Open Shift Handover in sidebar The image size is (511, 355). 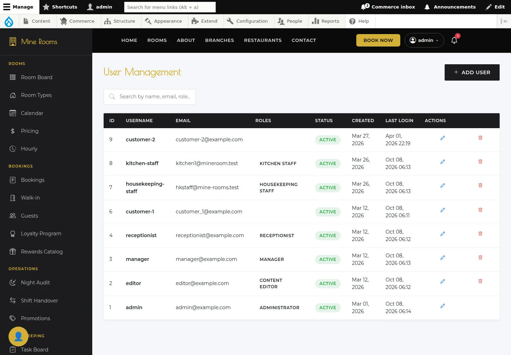pos(46,301)
